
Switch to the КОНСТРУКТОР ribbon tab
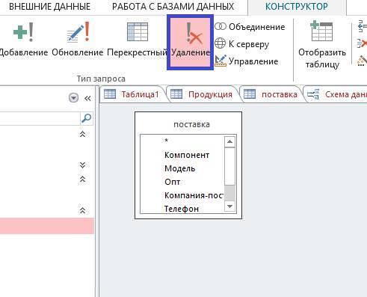pyautogui.click(x=297, y=7)
